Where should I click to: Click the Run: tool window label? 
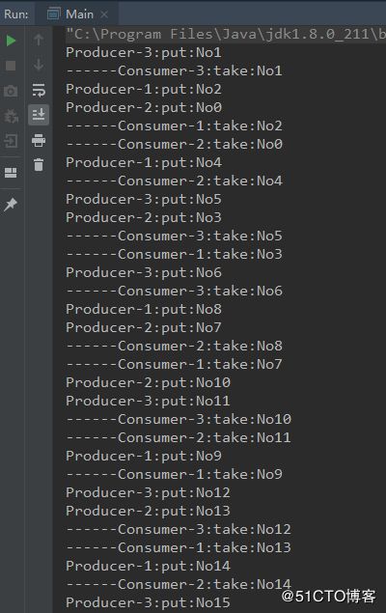coord(16,14)
